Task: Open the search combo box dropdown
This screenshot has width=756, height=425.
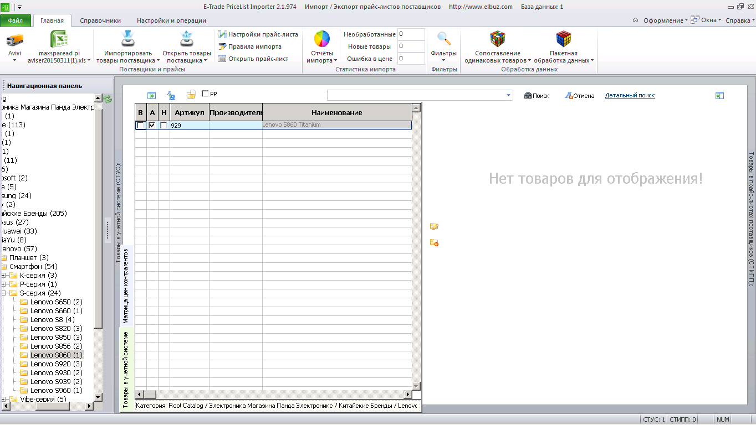Action: click(509, 95)
